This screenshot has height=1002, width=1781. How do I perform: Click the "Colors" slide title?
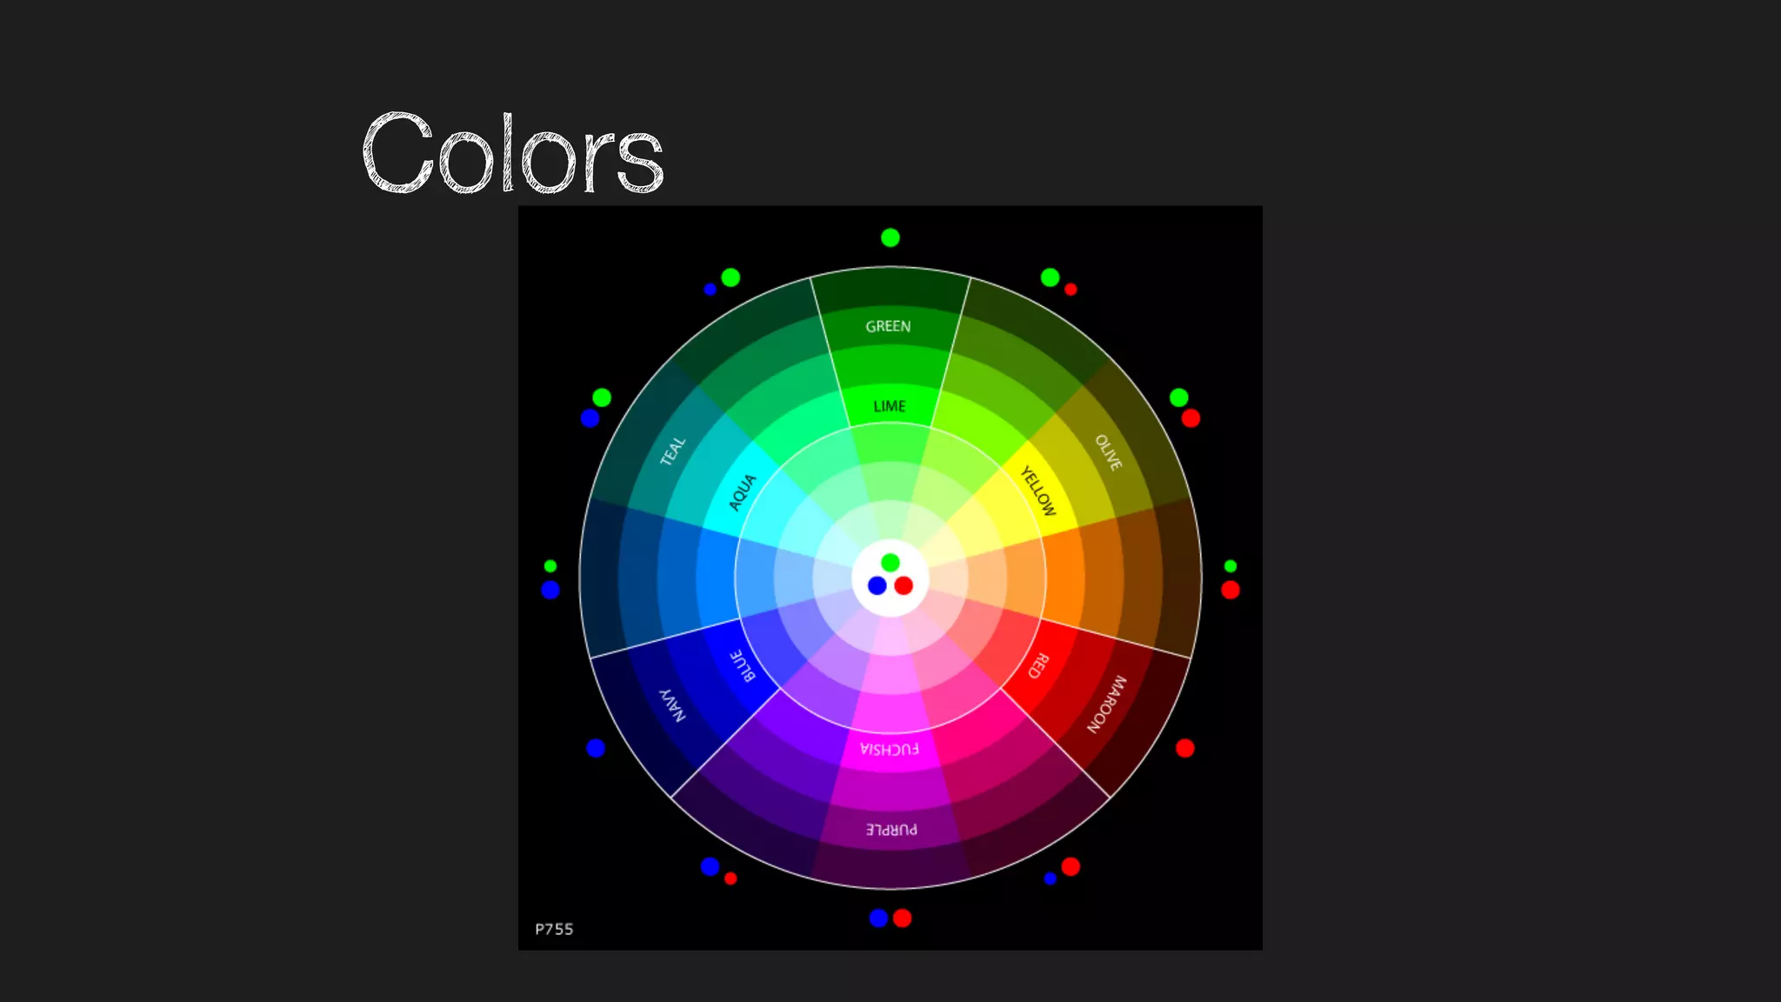click(x=513, y=153)
